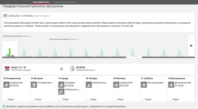Mark Monday as a rest day

click(x=5, y=99)
